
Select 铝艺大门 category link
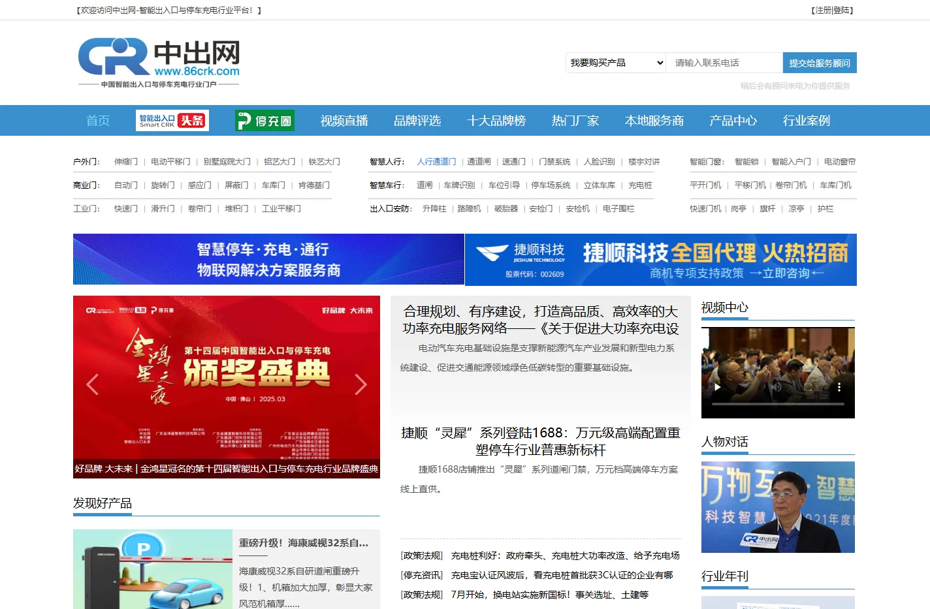280,162
